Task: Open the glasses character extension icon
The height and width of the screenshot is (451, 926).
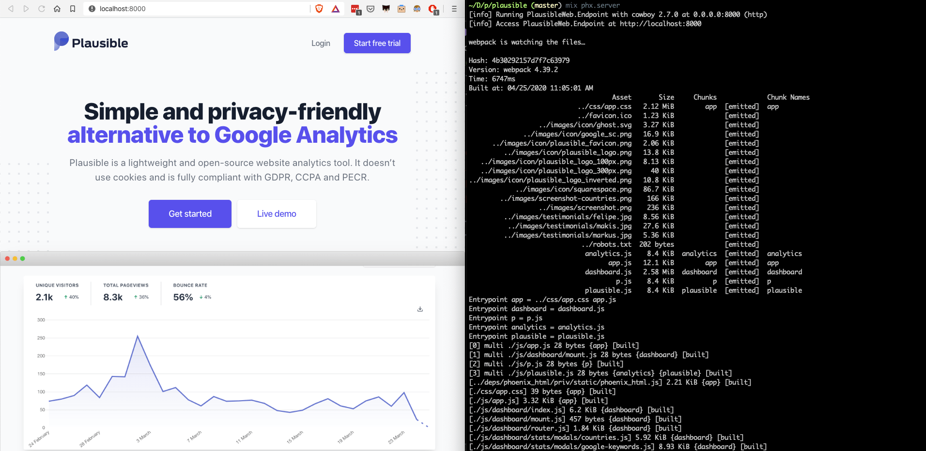Action: 417,9
